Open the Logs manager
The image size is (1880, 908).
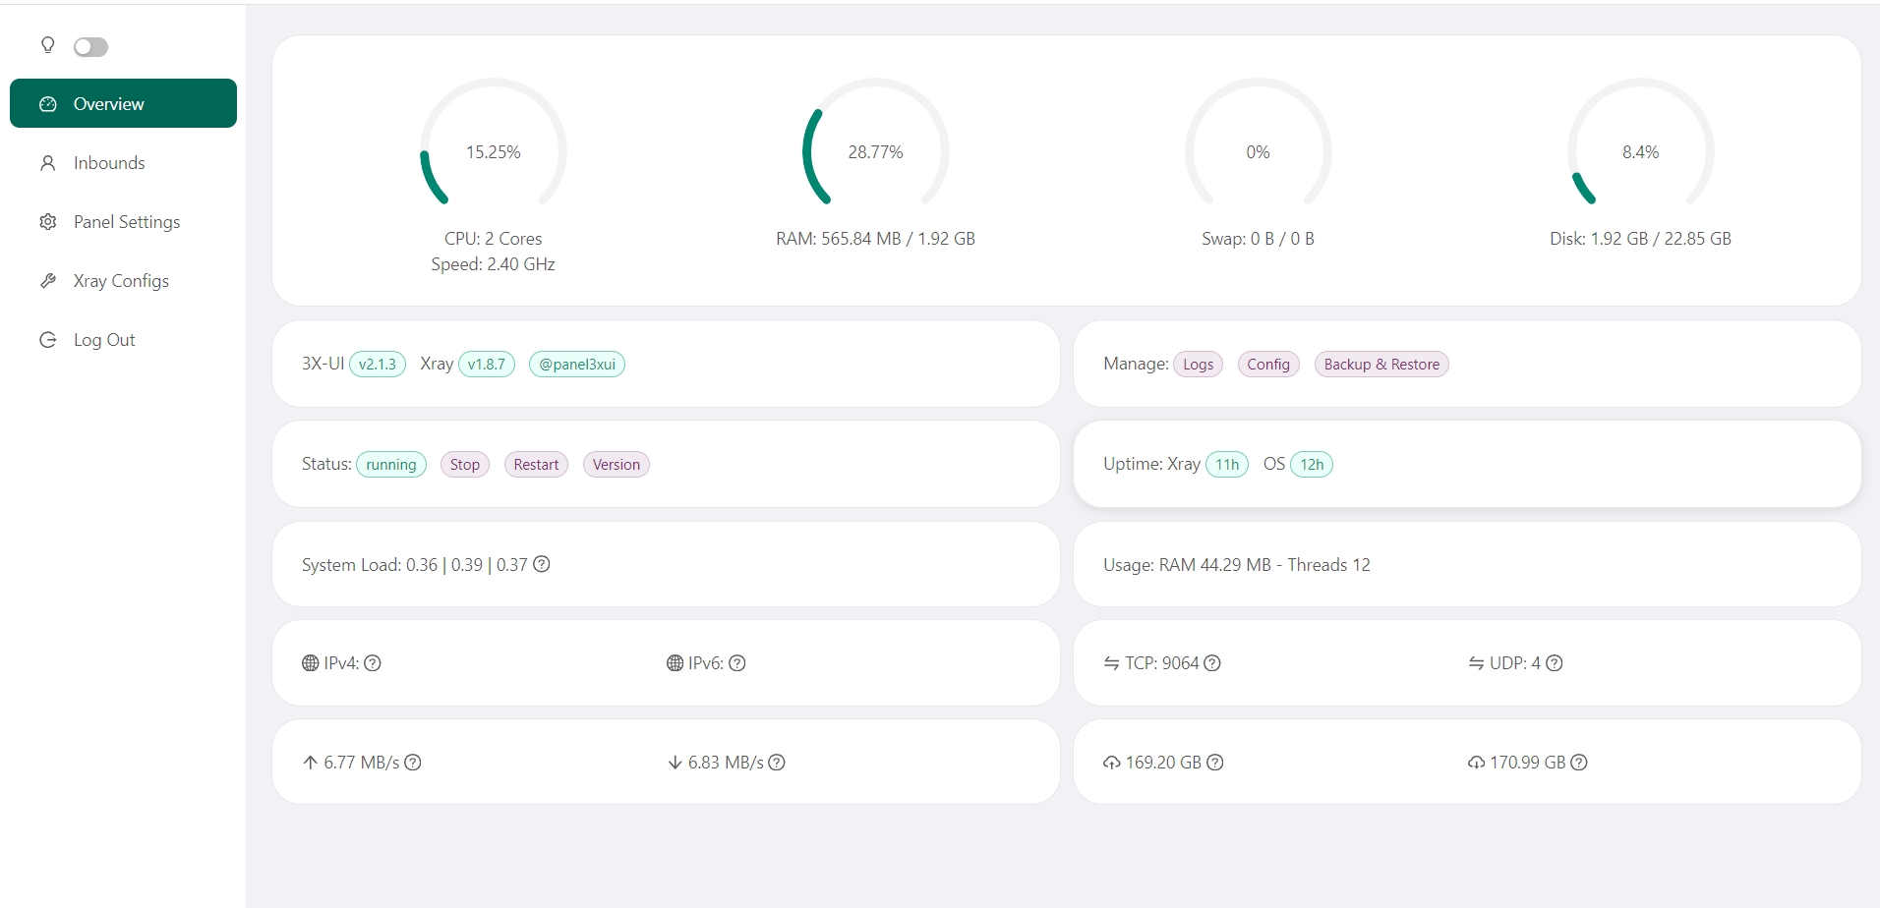(1198, 365)
